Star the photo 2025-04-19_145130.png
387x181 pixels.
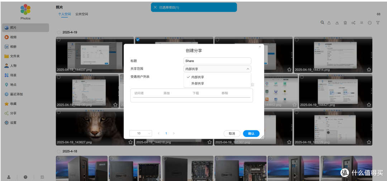pos(115,105)
